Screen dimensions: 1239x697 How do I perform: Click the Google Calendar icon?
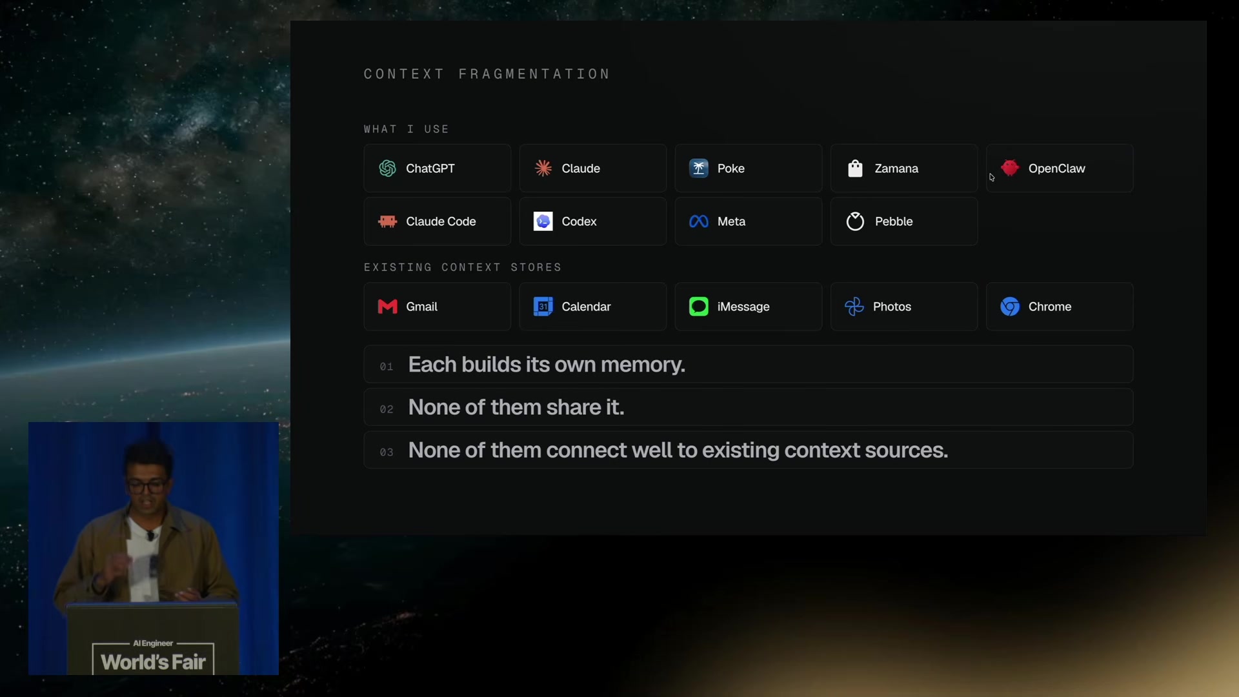pyautogui.click(x=543, y=307)
